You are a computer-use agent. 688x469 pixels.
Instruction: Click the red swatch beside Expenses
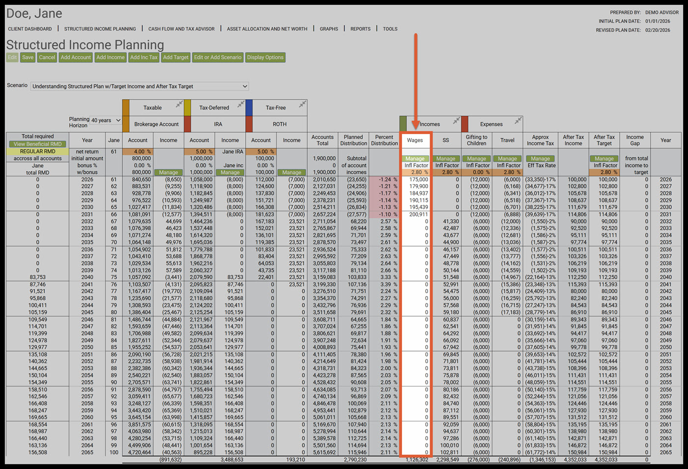pyautogui.click(x=464, y=124)
